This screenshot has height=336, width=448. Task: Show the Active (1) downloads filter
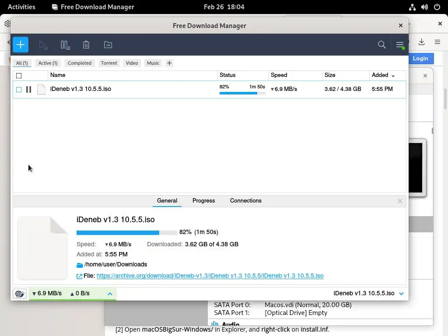[48, 63]
